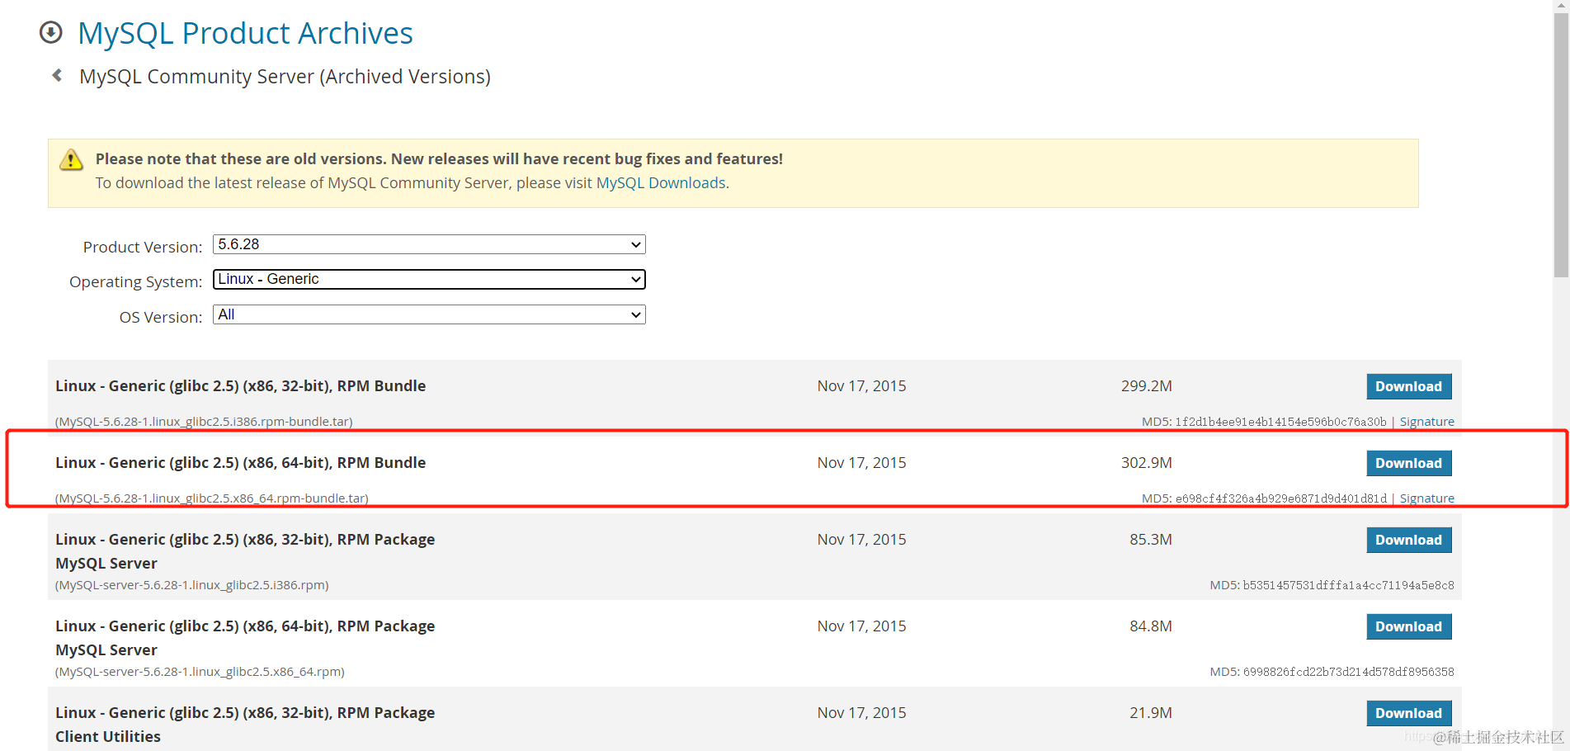1570x751 pixels.
Task: Open Signature link for the 32-bit RPM Bundle
Action: point(1426,422)
